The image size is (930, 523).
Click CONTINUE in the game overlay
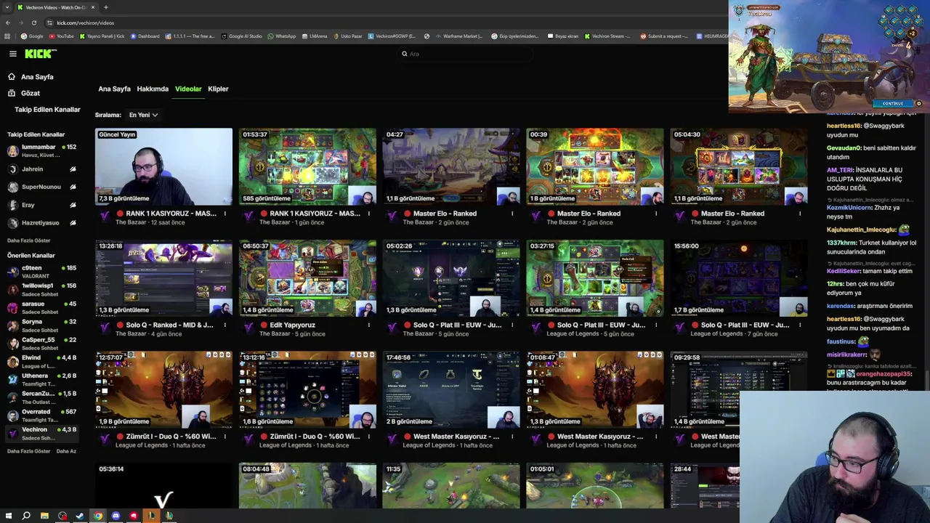tap(893, 104)
